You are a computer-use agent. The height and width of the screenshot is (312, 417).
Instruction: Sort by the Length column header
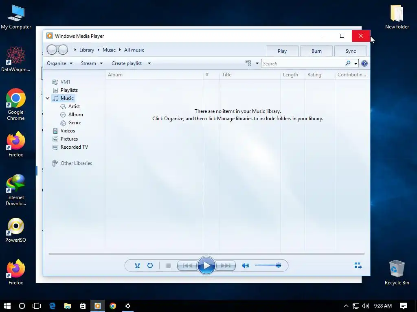tap(293, 75)
